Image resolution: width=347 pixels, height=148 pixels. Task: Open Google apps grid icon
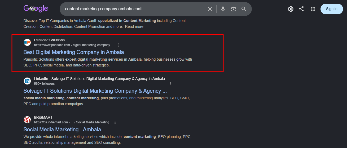tap(313, 9)
